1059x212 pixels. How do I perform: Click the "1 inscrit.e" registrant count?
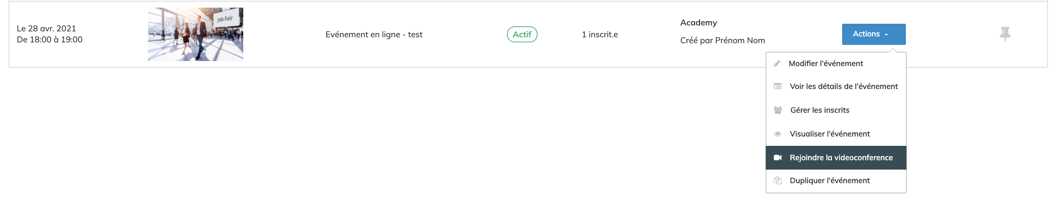(x=600, y=34)
